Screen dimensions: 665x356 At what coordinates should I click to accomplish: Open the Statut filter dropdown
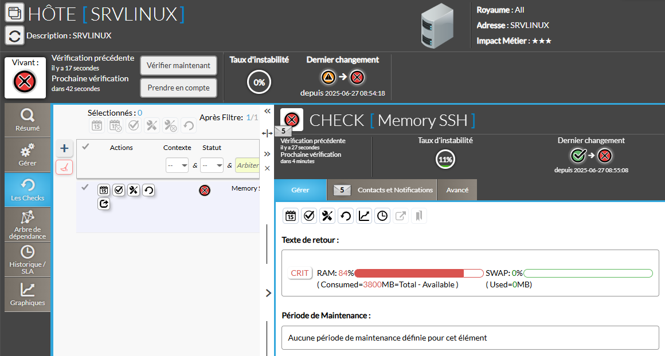click(x=211, y=165)
